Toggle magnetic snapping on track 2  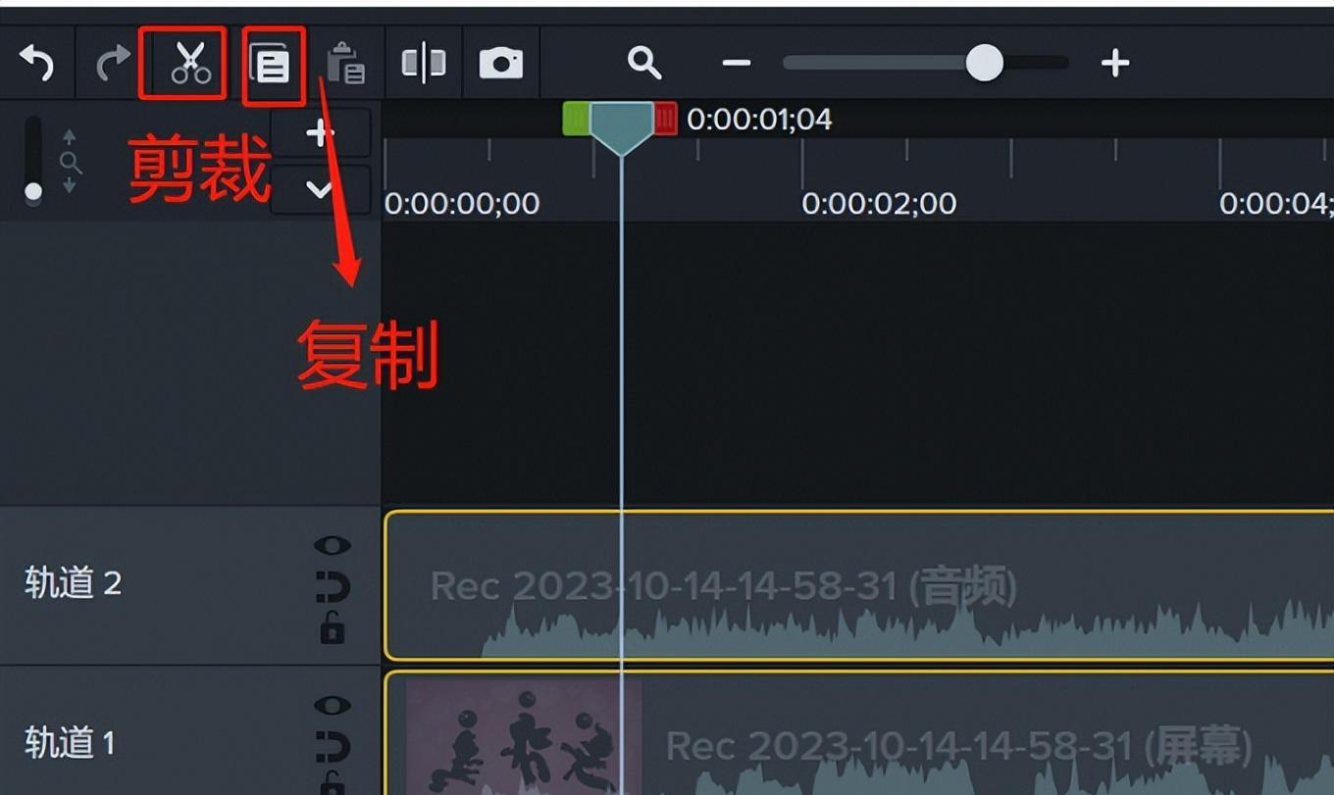[333, 588]
